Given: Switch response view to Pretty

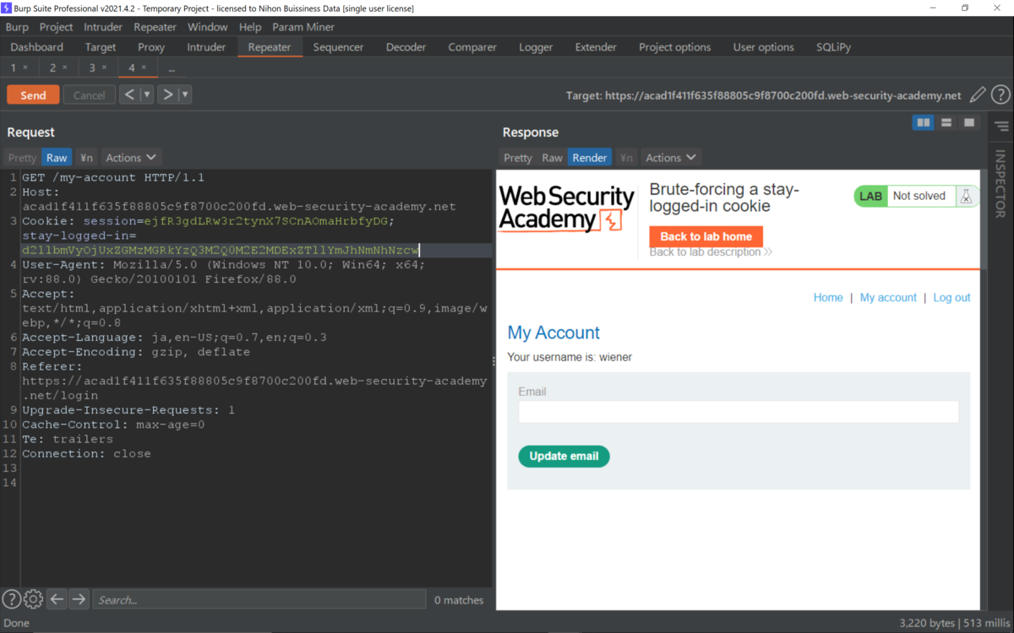Looking at the screenshot, I should click(x=518, y=158).
